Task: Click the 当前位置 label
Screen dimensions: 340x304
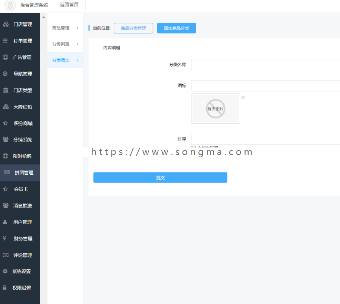Action: coord(102,28)
